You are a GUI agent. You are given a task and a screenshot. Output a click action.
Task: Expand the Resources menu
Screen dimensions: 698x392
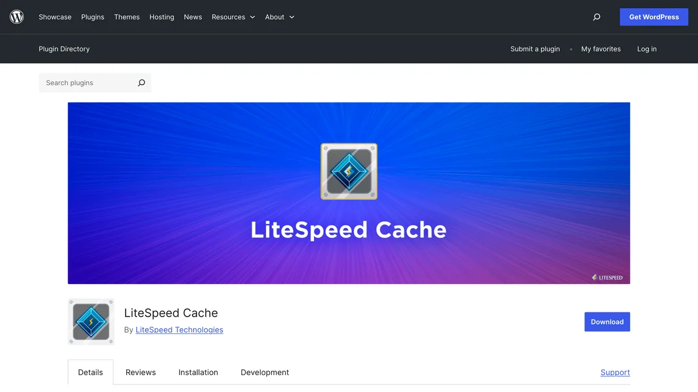[233, 17]
